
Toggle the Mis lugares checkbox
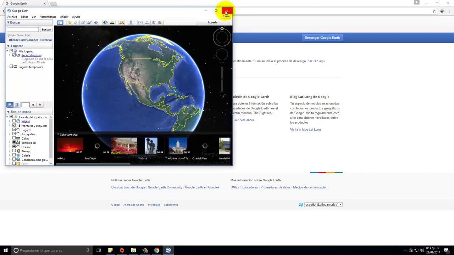click(x=11, y=51)
